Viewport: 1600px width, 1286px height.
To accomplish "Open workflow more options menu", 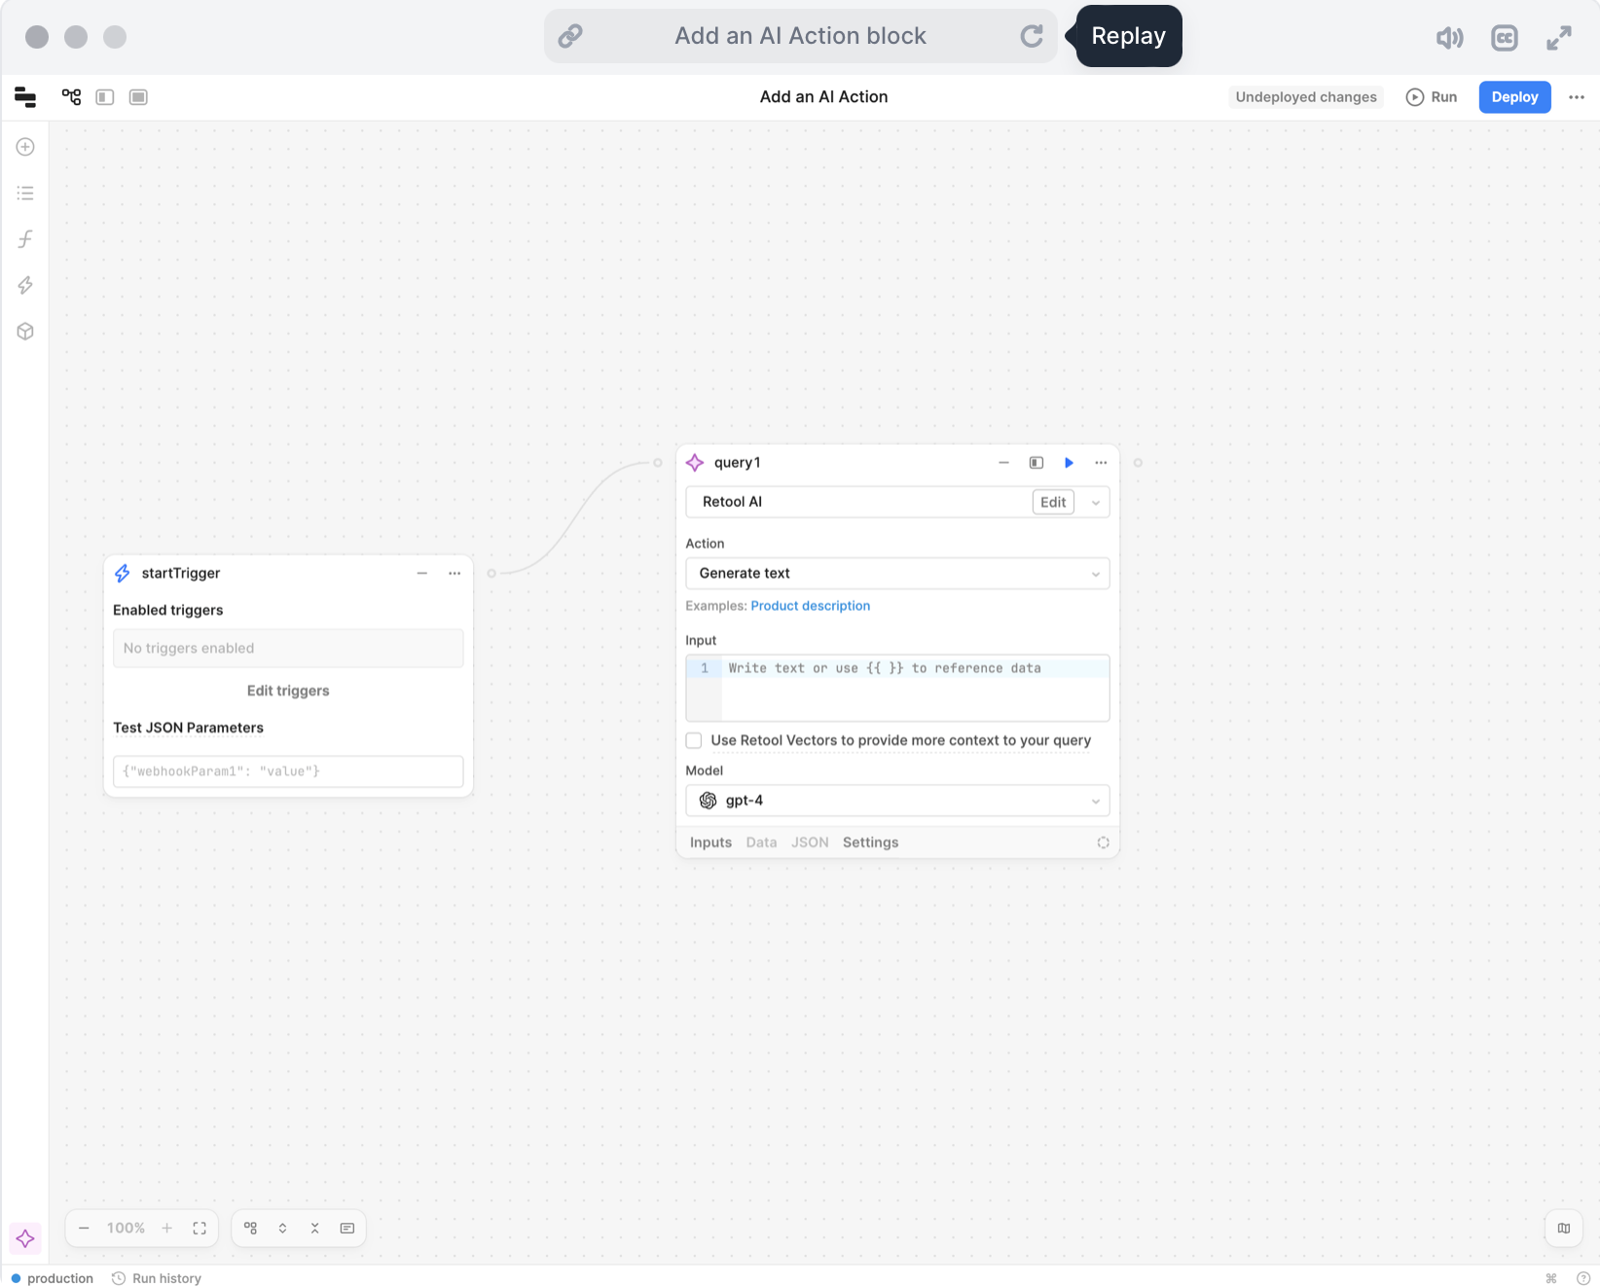I will tap(1577, 97).
